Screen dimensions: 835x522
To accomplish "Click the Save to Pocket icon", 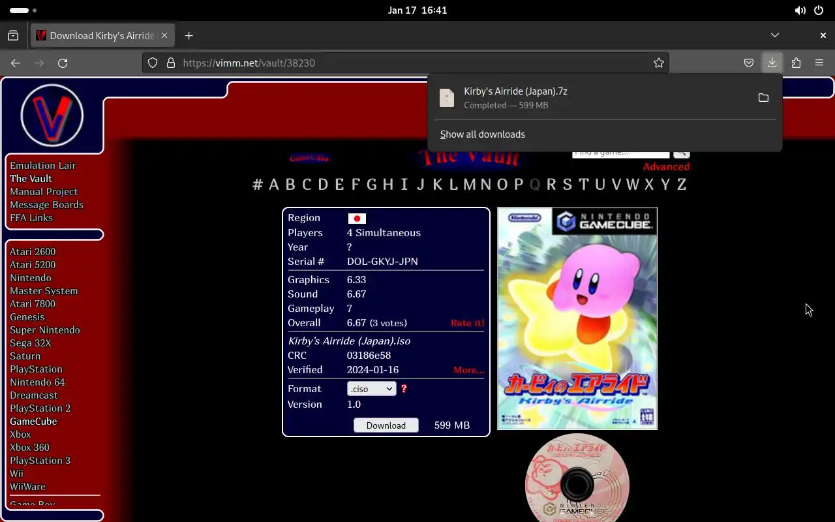I will pos(749,63).
